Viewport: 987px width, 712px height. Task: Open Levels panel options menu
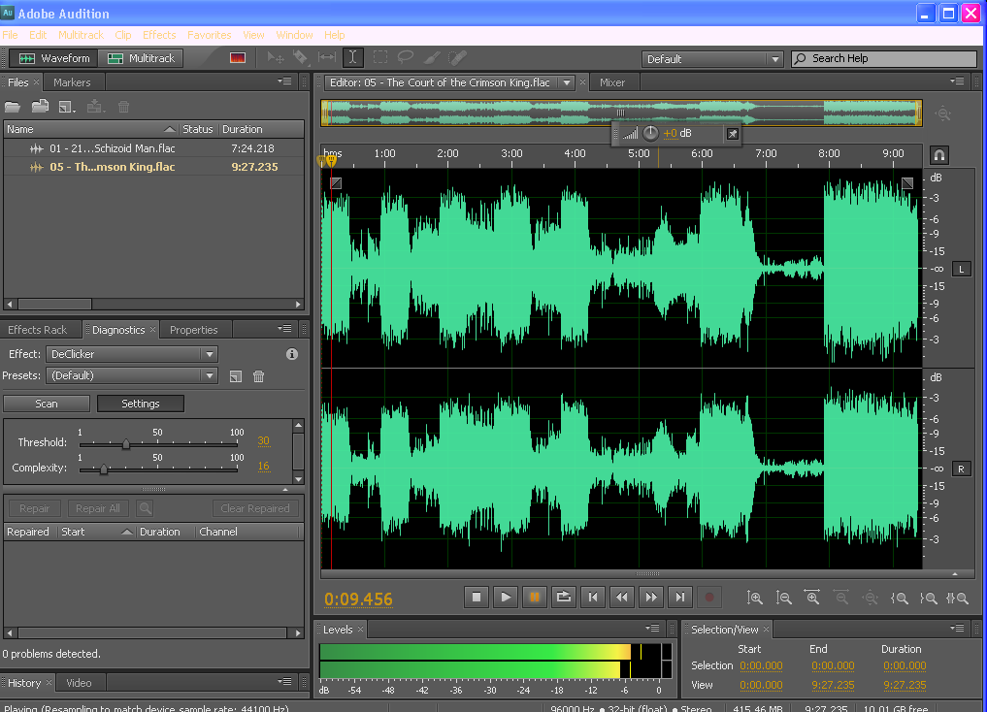pyautogui.click(x=652, y=629)
